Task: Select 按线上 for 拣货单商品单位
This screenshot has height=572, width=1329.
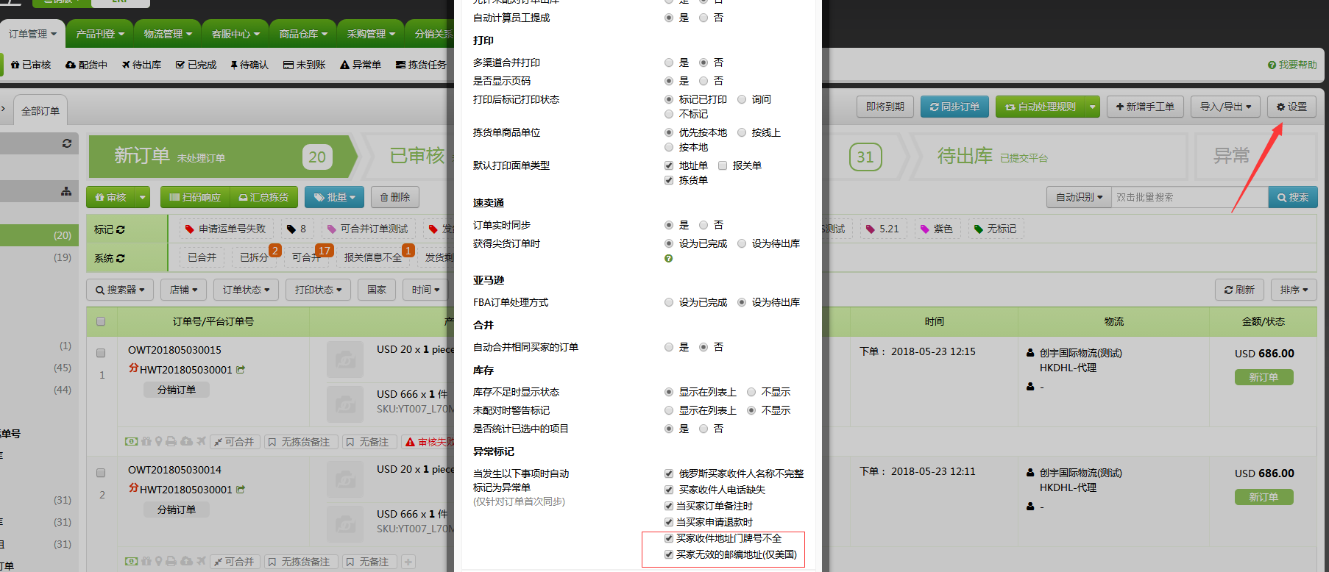Action: pyautogui.click(x=742, y=132)
